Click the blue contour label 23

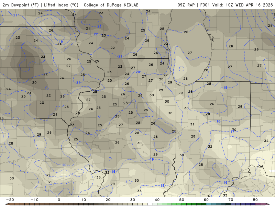click(x=99, y=26)
